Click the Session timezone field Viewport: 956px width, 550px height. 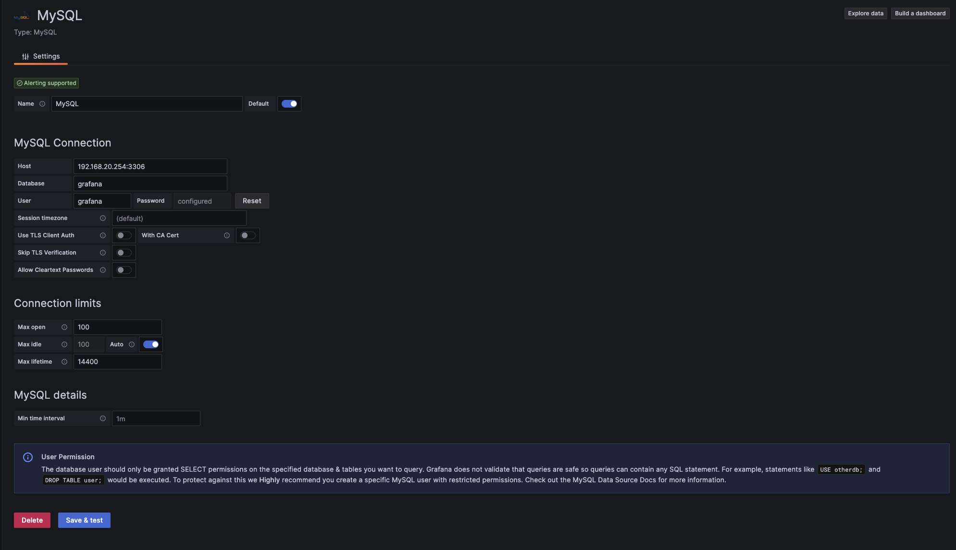[x=179, y=218]
